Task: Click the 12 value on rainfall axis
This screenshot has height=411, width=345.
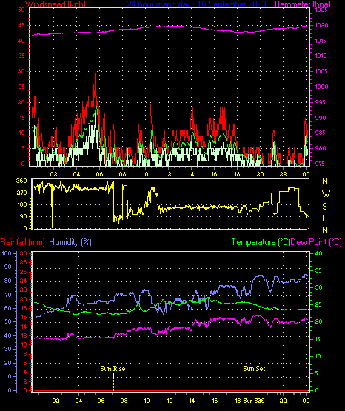Action: click(x=24, y=335)
